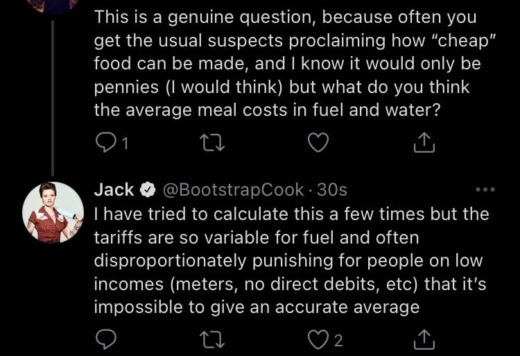
Task: Open the 30s timestamp of Jack's tweet
Action: (x=331, y=189)
